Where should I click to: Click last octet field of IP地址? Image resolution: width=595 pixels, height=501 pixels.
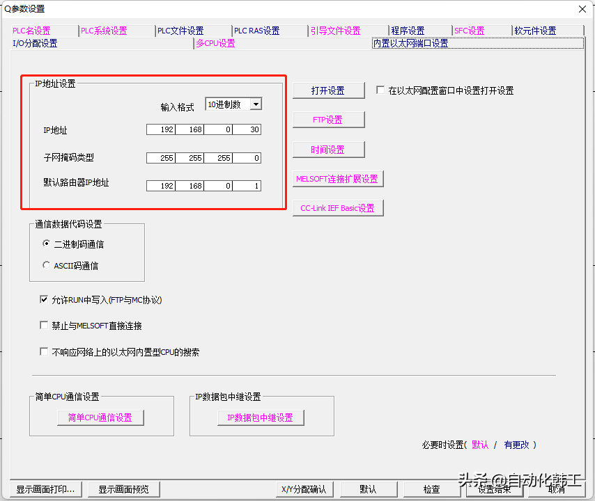247,129
